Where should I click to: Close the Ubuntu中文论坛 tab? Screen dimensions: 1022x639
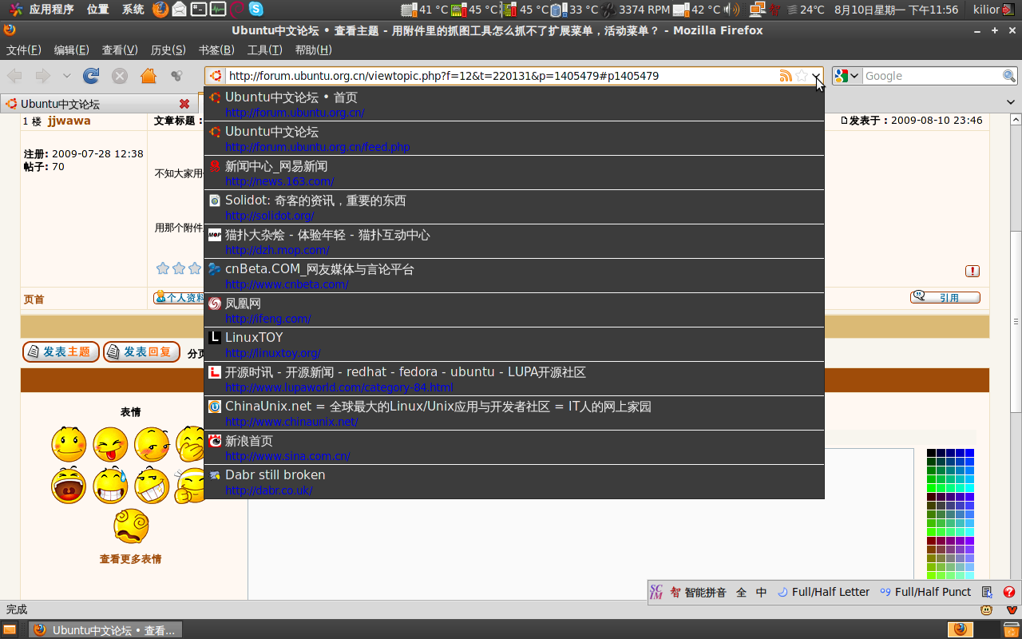pyautogui.click(x=184, y=104)
